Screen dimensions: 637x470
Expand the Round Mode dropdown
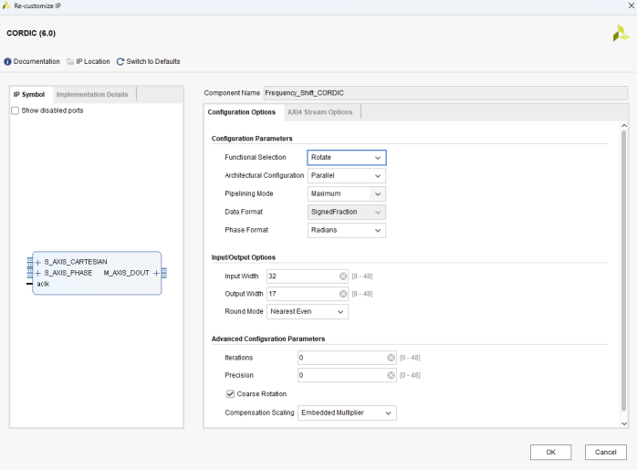point(308,312)
